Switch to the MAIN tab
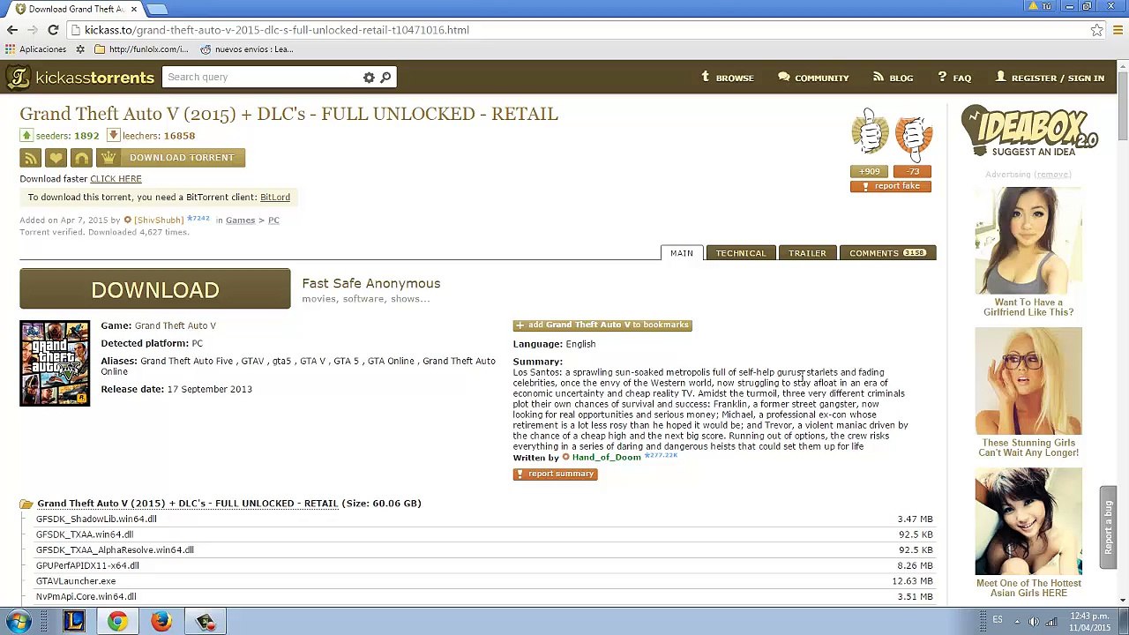Screen dimensions: 1129x635 682,253
